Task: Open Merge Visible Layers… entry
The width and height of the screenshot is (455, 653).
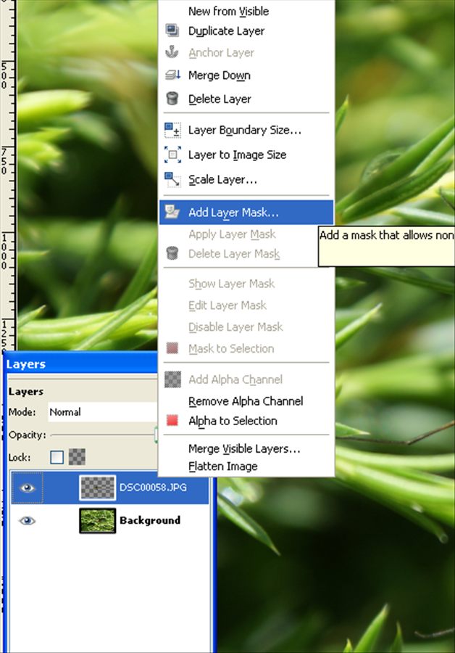Action: coord(244,448)
